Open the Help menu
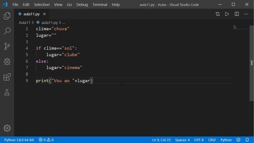The image size is (254, 143). tap(115, 4)
